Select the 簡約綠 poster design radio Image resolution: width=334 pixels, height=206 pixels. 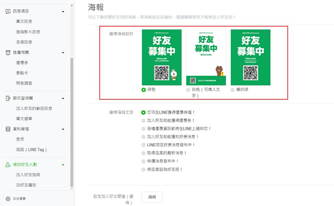pyautogui.click(x=233, y=90)
